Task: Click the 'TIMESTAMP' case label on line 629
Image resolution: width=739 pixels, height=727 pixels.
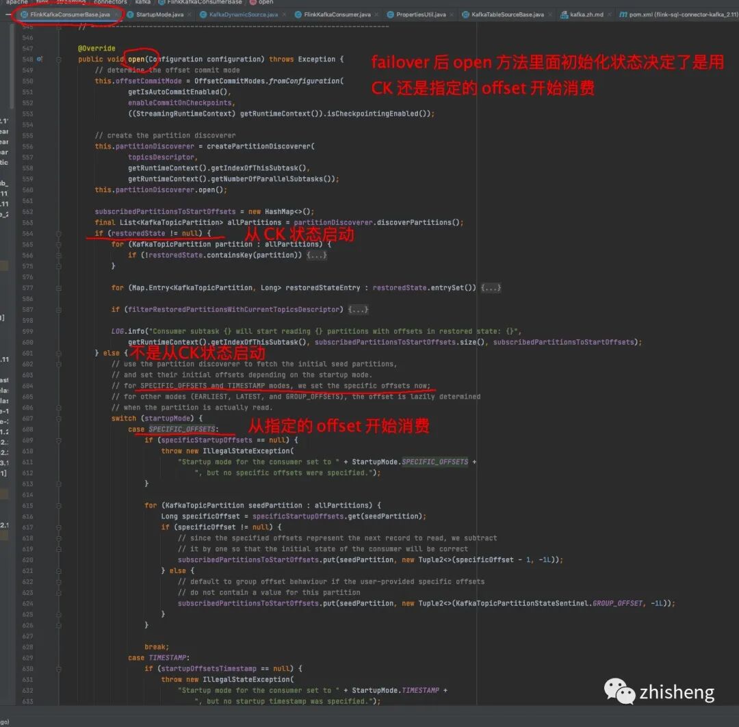Action: point(168,658)
